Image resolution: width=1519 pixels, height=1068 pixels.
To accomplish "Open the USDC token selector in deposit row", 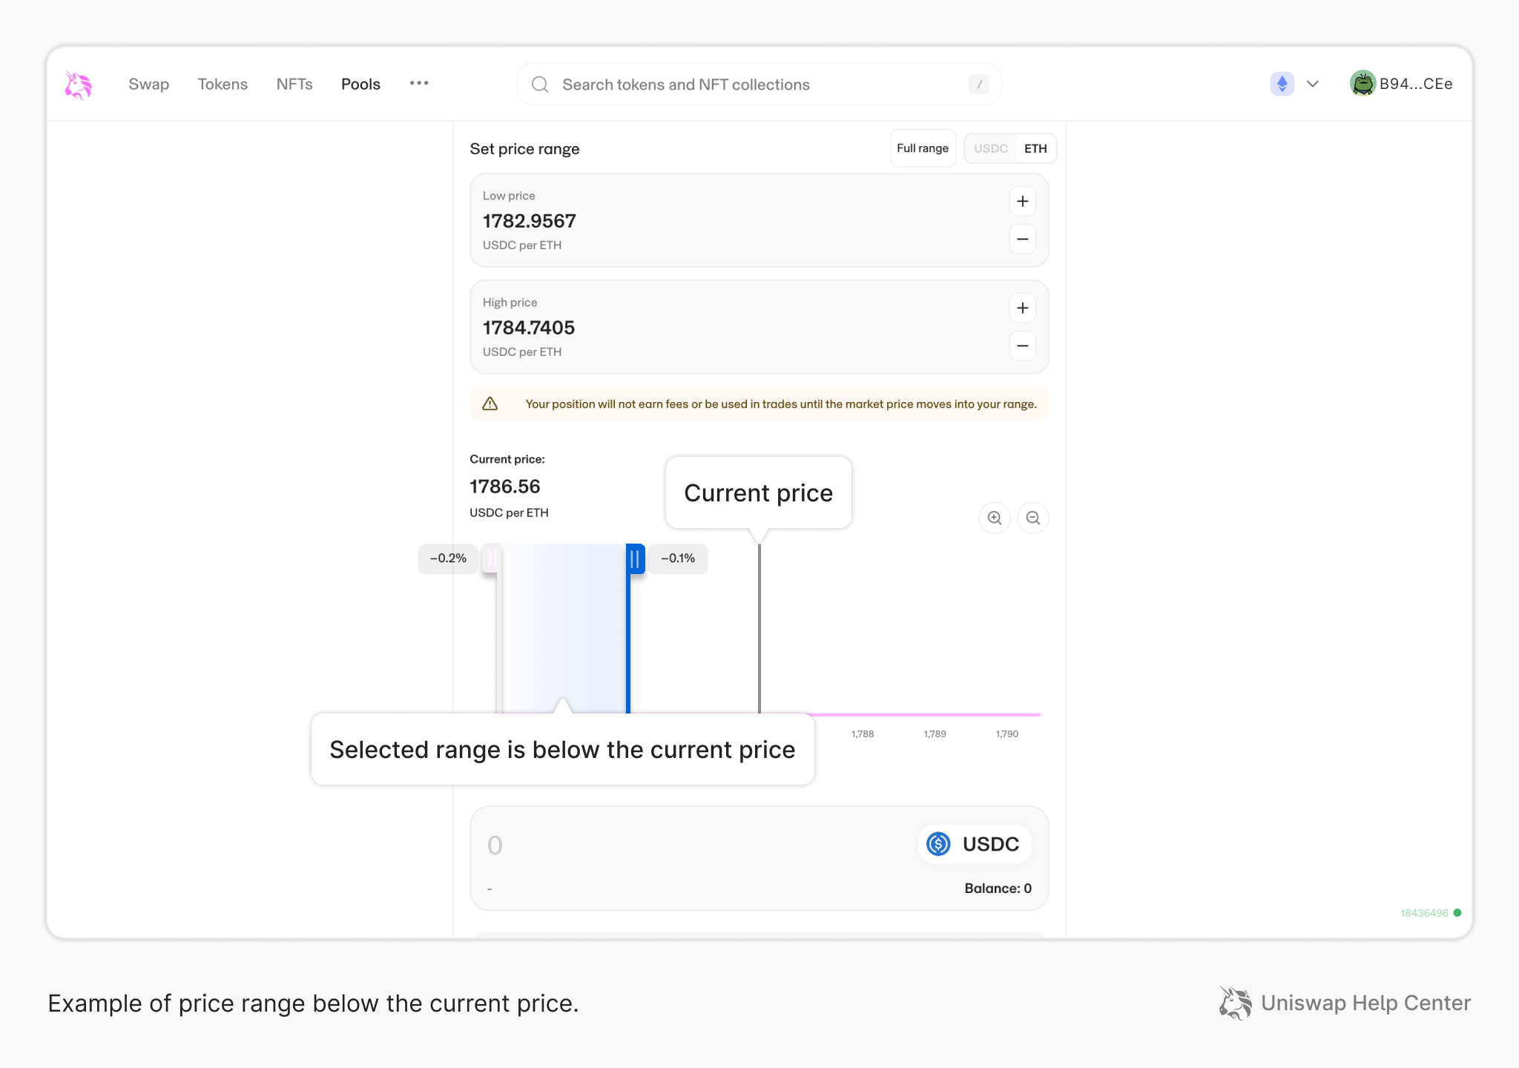I will 974,844.
